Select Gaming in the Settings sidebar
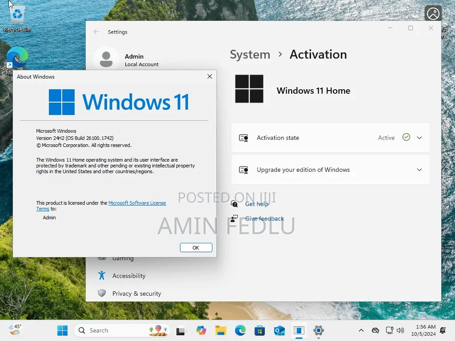Viewport: 455px width, 341px height. pos(123,258)
